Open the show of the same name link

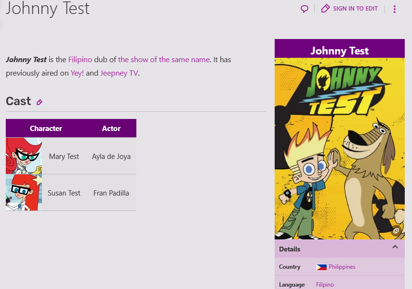click(164, 59)
